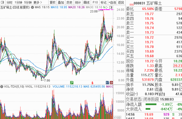
Task: Click the VOLUME: 1152216.13 label
Action: tap(67, 87)
